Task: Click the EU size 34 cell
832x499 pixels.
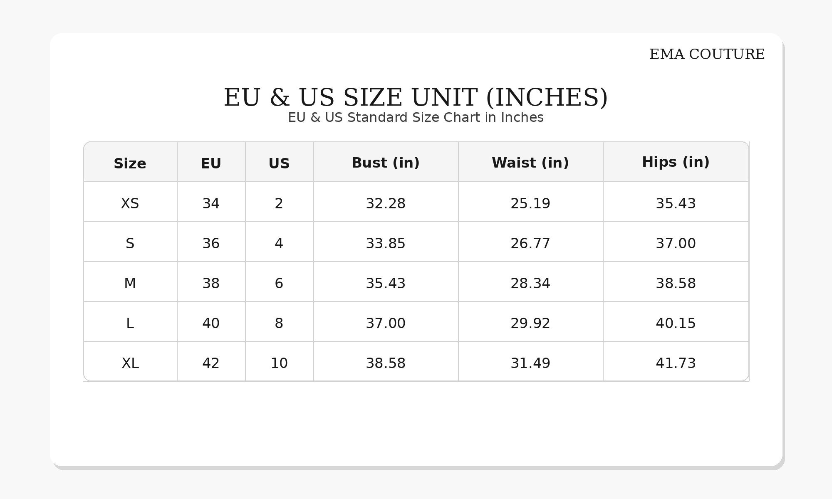Action: click(211, 203)
